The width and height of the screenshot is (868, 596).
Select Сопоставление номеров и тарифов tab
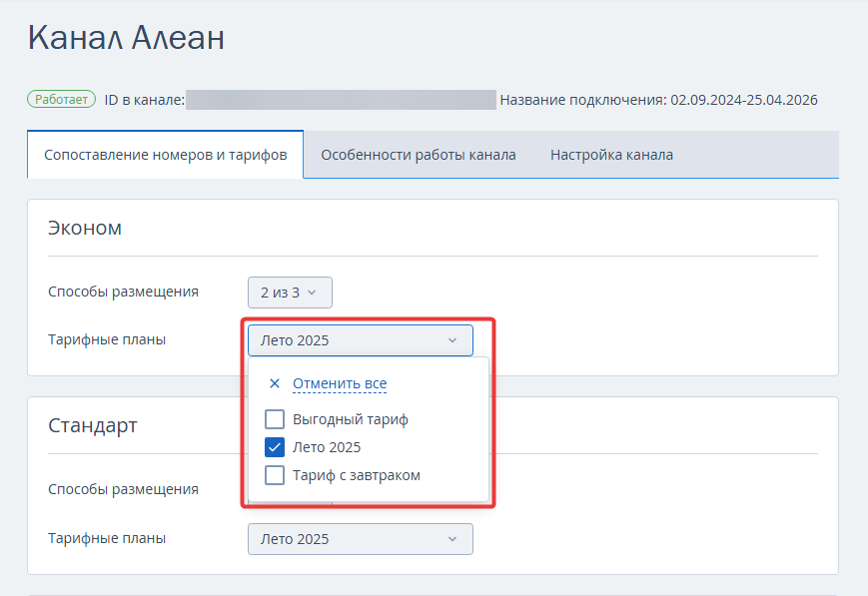coord(166,155)
